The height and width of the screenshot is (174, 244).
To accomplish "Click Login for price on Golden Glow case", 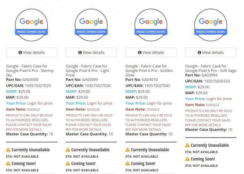I will (x=159, y=103).
